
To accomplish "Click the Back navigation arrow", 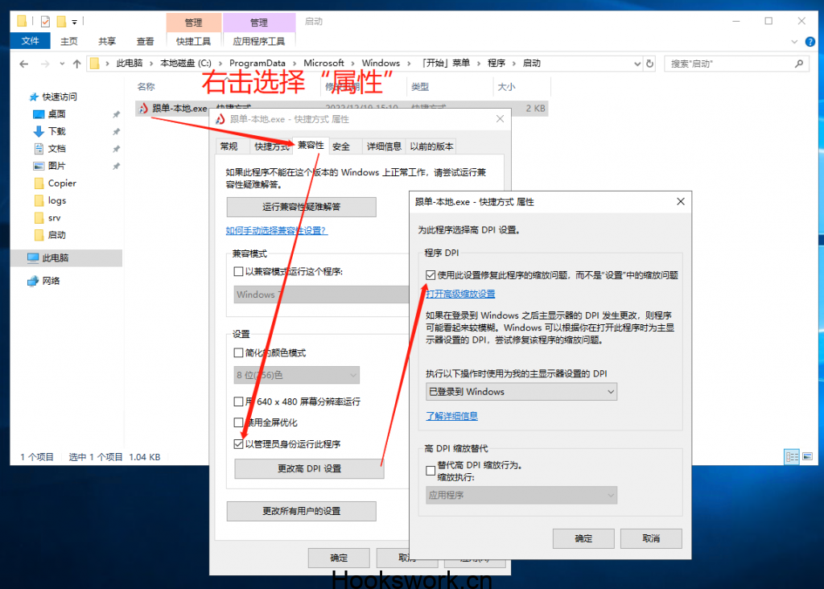I will 25,64.
